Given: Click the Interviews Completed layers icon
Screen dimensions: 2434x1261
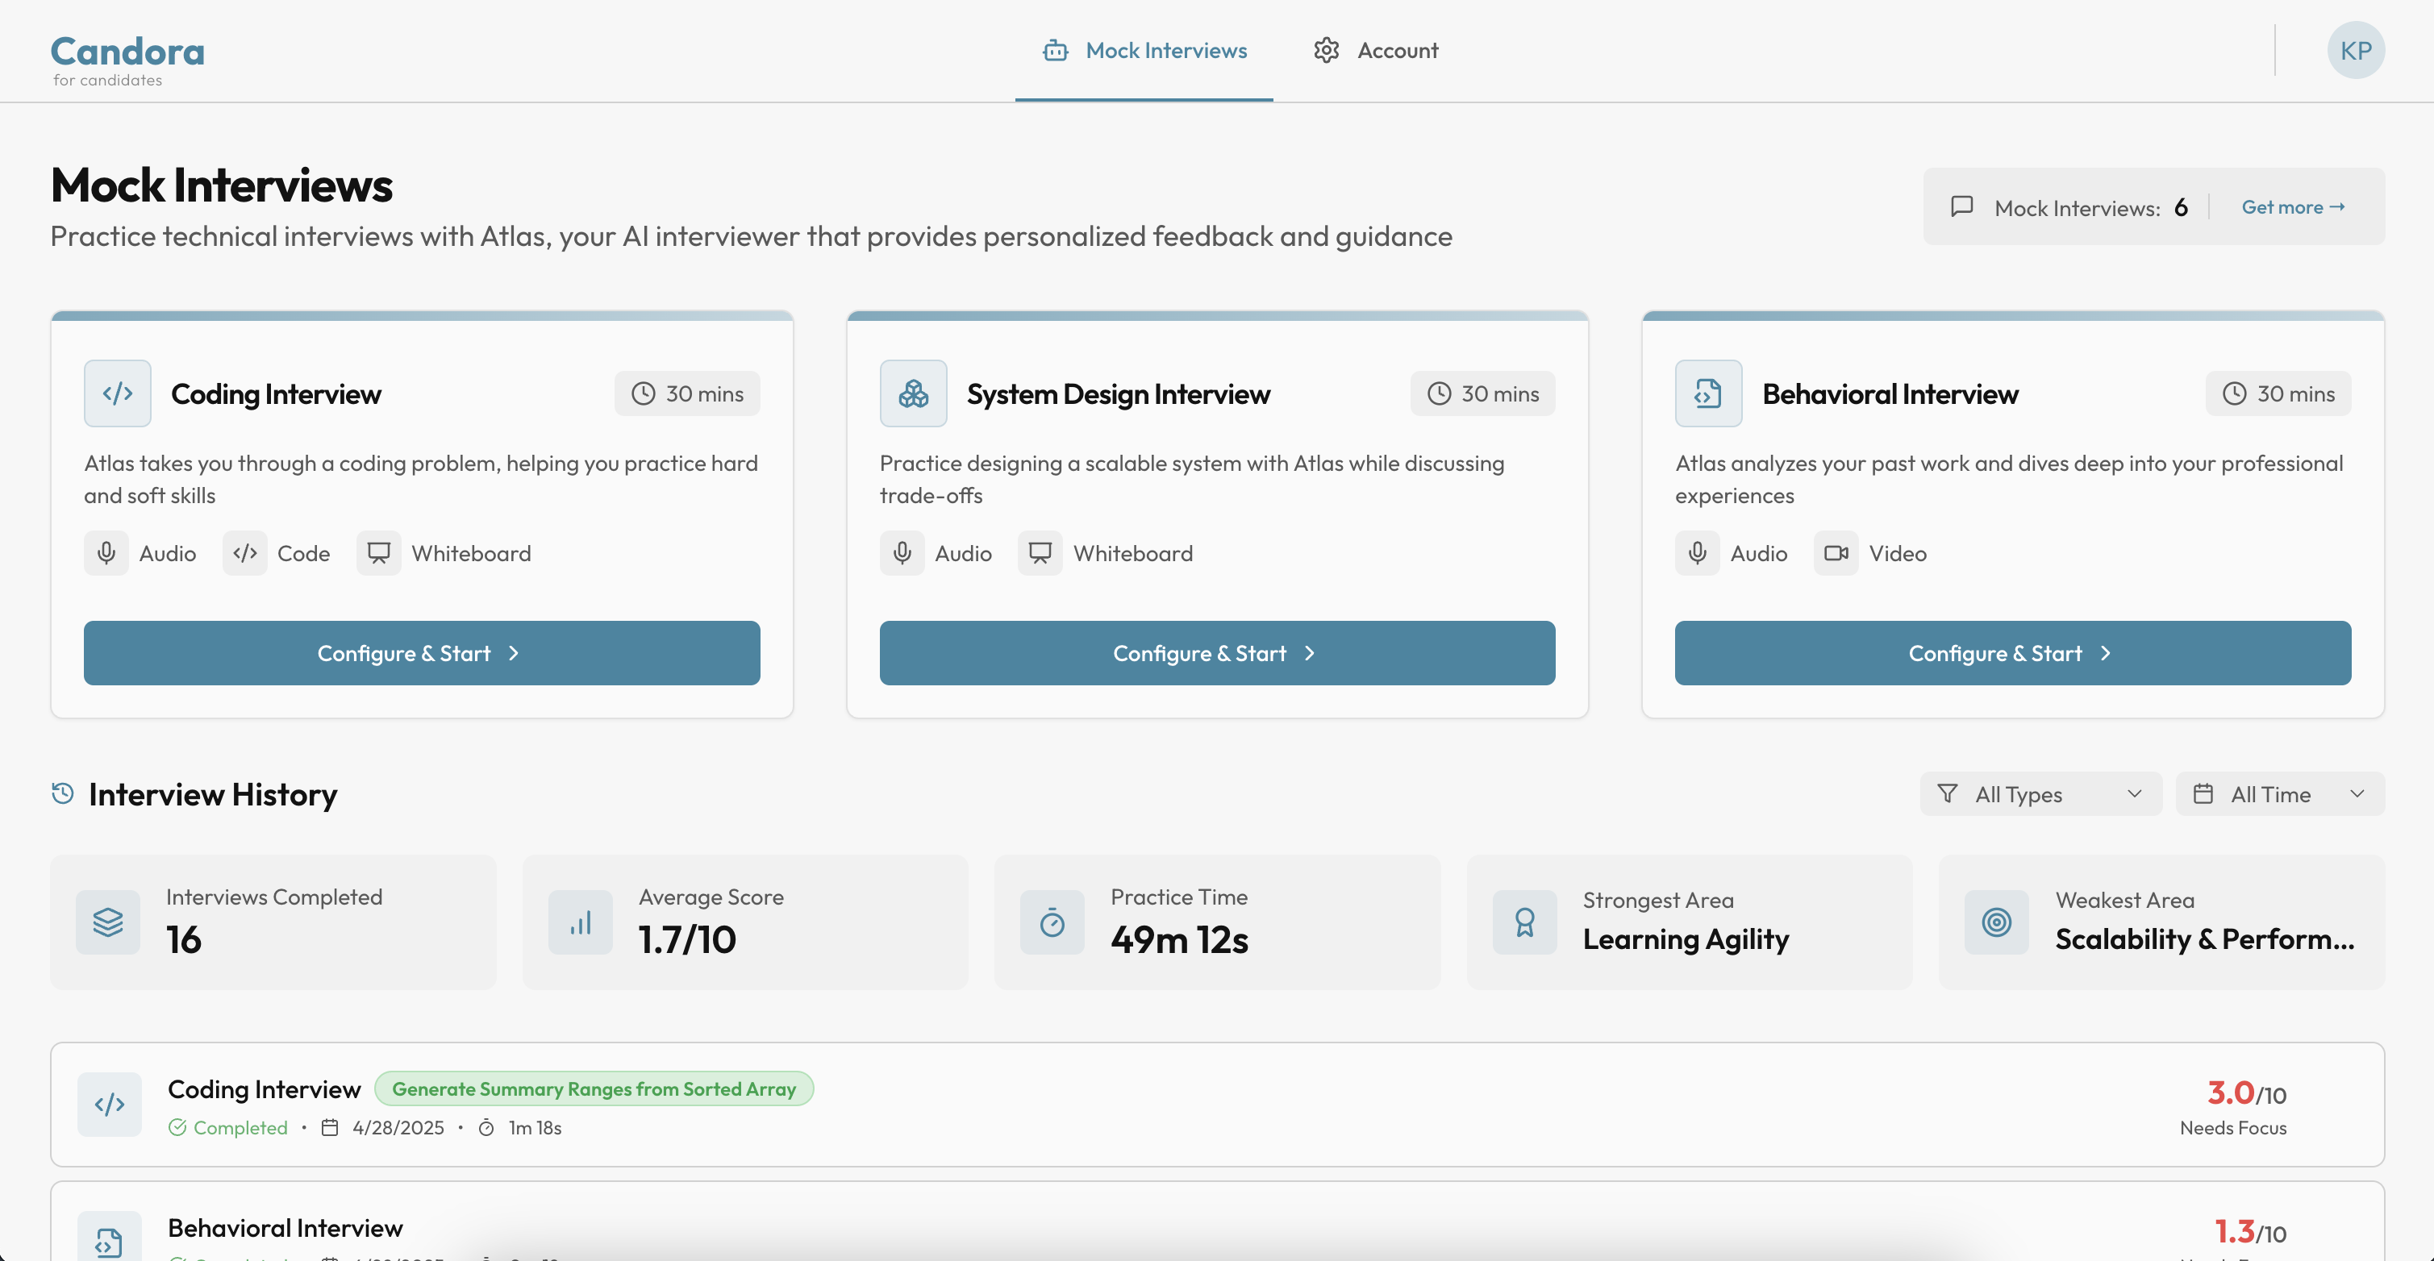Looking at the screenshot, I should pos(108,922).
